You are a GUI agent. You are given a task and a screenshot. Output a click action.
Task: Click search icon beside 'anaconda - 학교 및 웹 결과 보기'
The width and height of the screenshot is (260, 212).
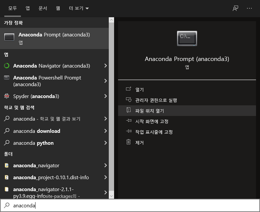7,119
